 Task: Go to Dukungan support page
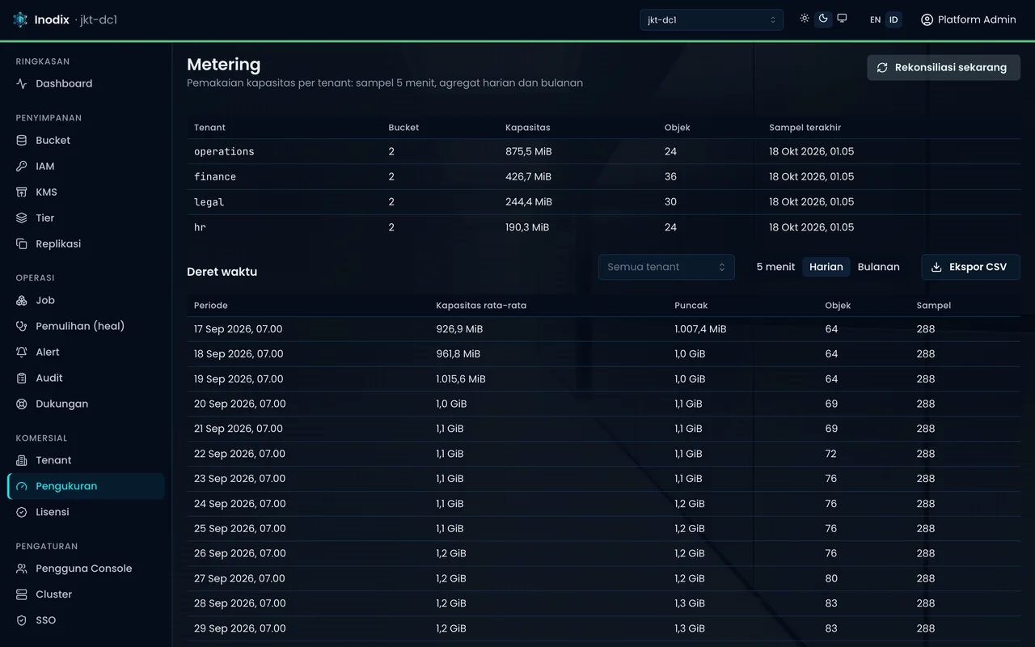(x=86, y=404)
